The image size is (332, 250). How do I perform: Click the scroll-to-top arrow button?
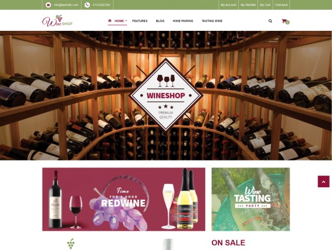[323, 181]
